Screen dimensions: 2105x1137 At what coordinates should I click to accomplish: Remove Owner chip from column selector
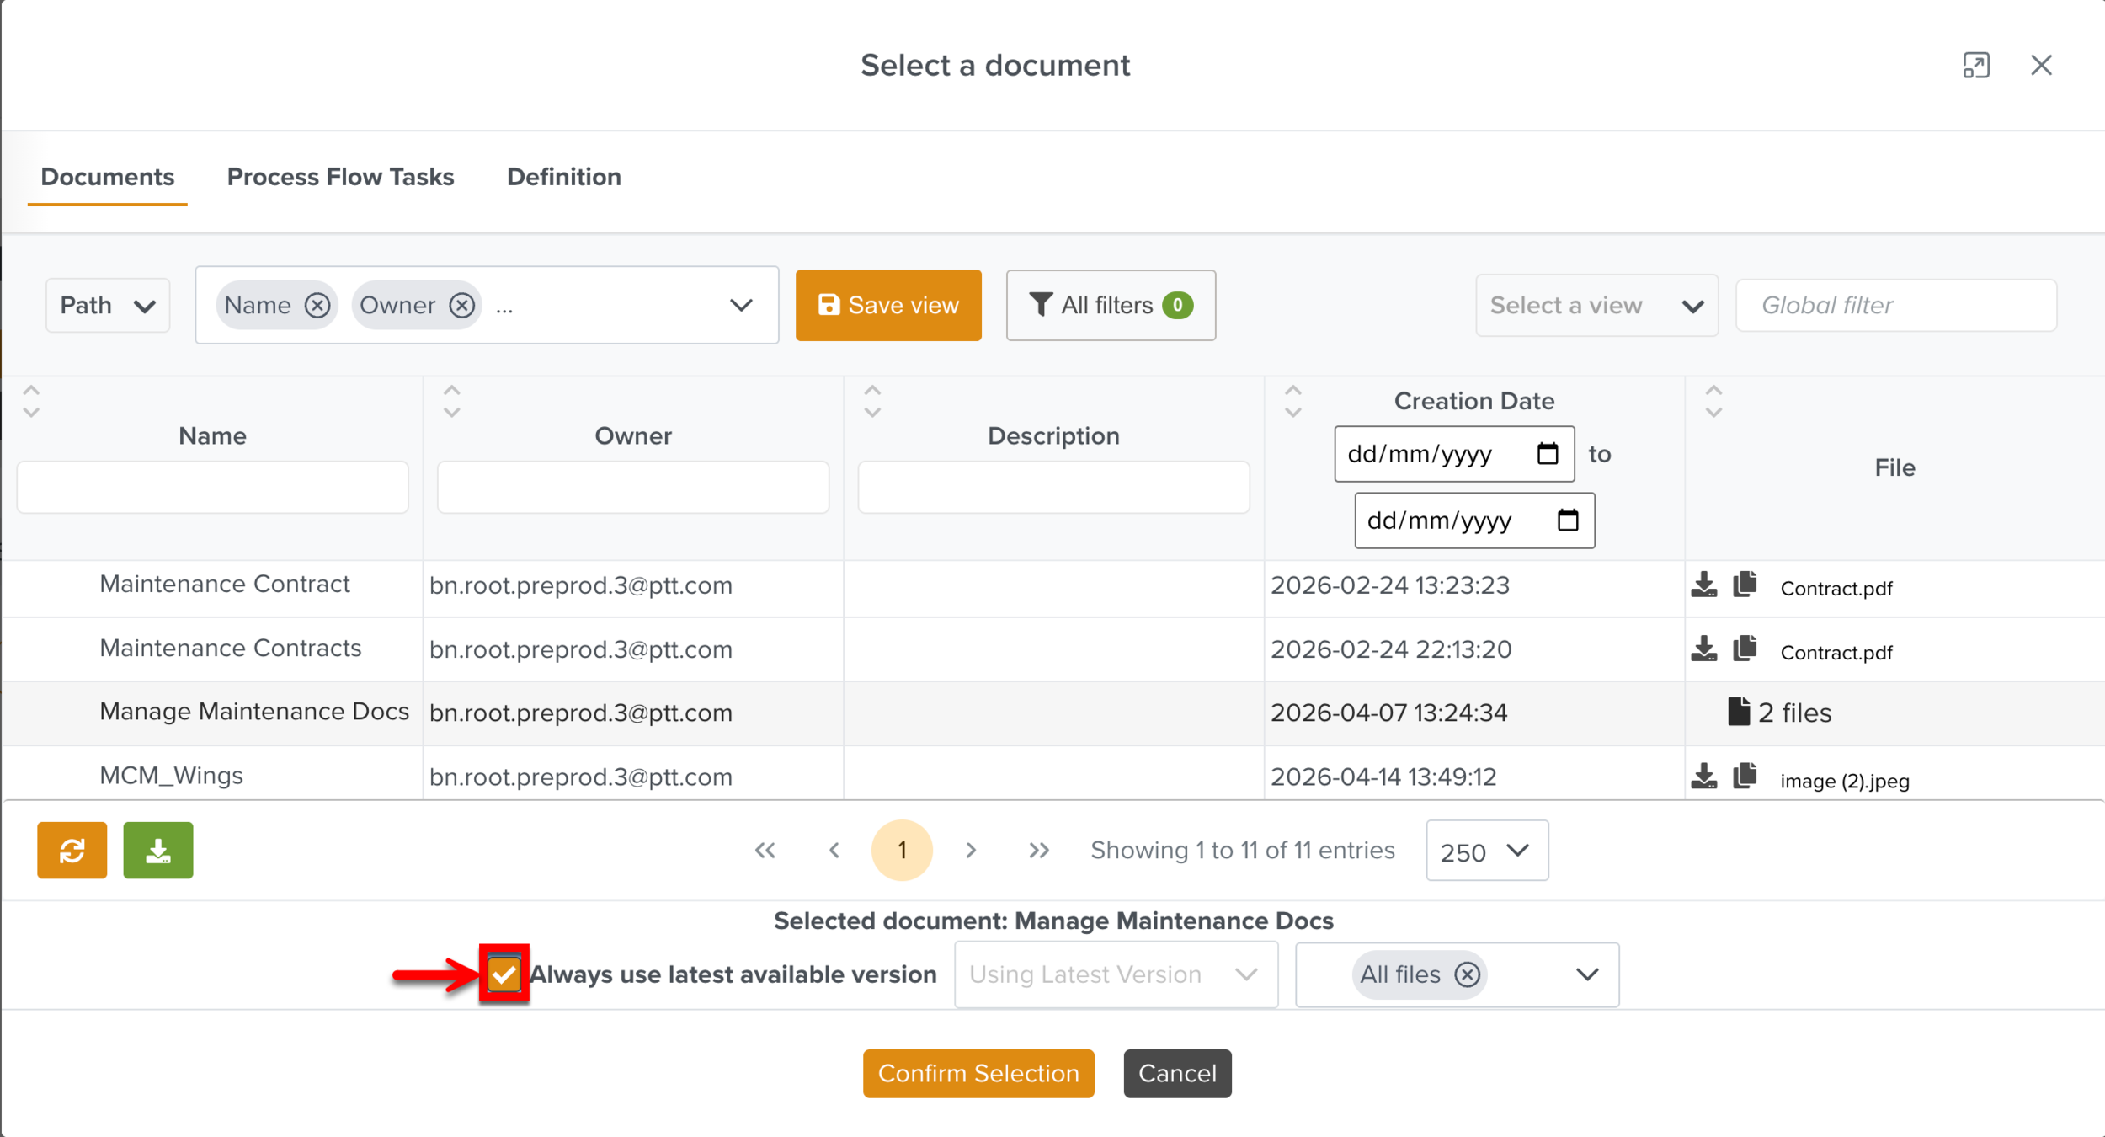click(x=461, y=305)
